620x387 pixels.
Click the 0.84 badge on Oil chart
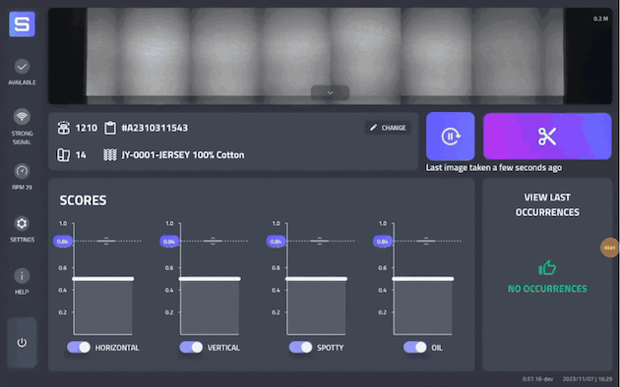point(383,242)
